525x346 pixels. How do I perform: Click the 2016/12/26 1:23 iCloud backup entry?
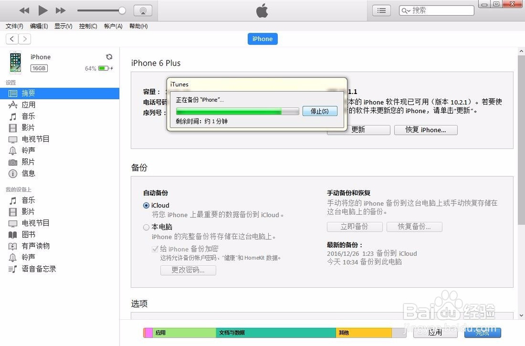pyautogui.click(x=372, y=254)
